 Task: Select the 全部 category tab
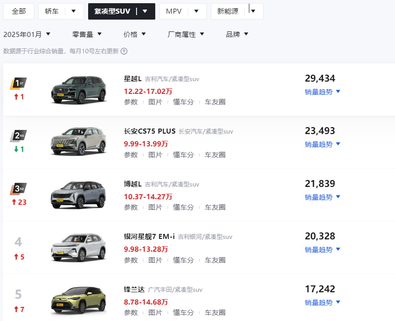point(19,11)
